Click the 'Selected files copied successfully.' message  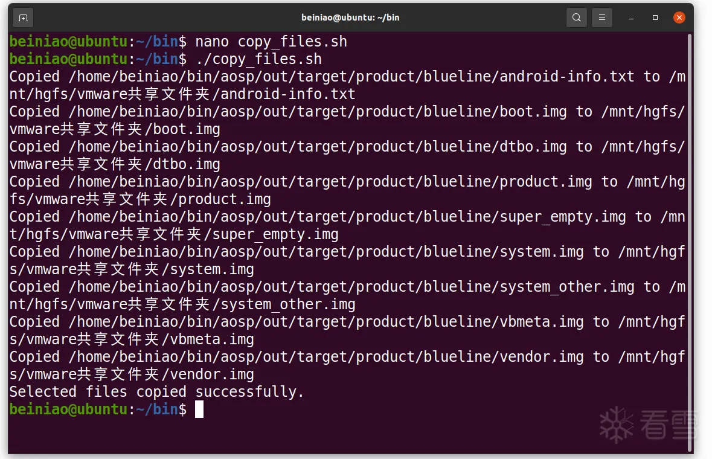pos(156,392)
